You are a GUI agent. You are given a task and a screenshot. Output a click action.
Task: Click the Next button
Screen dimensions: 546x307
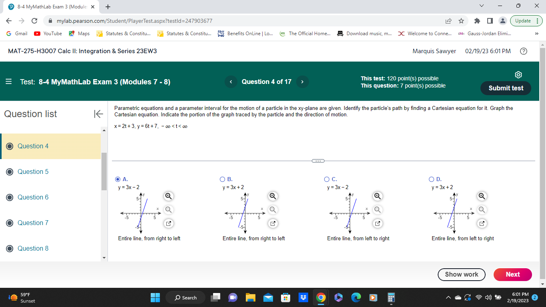512,275
